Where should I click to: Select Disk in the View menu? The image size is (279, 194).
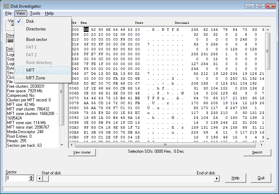[43, 21]
